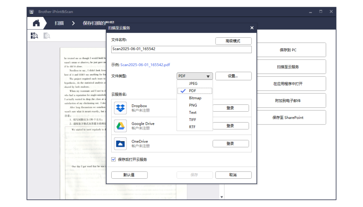
Task: Click 扫描至云服务 in main window
Action: [x=291, y=67]
